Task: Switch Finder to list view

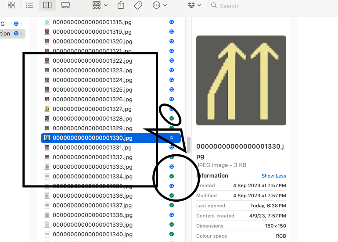Action: [x=29, y=5]
